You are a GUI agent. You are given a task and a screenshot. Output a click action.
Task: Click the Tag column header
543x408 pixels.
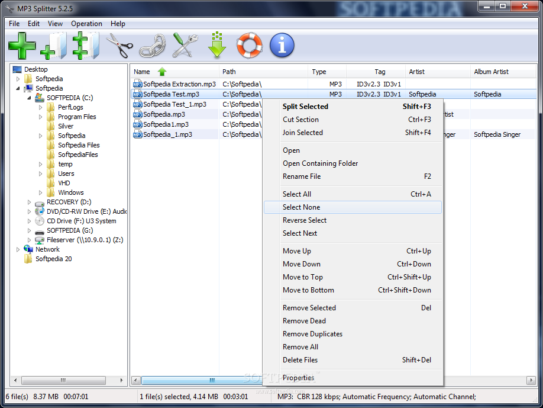coord(376,72)
